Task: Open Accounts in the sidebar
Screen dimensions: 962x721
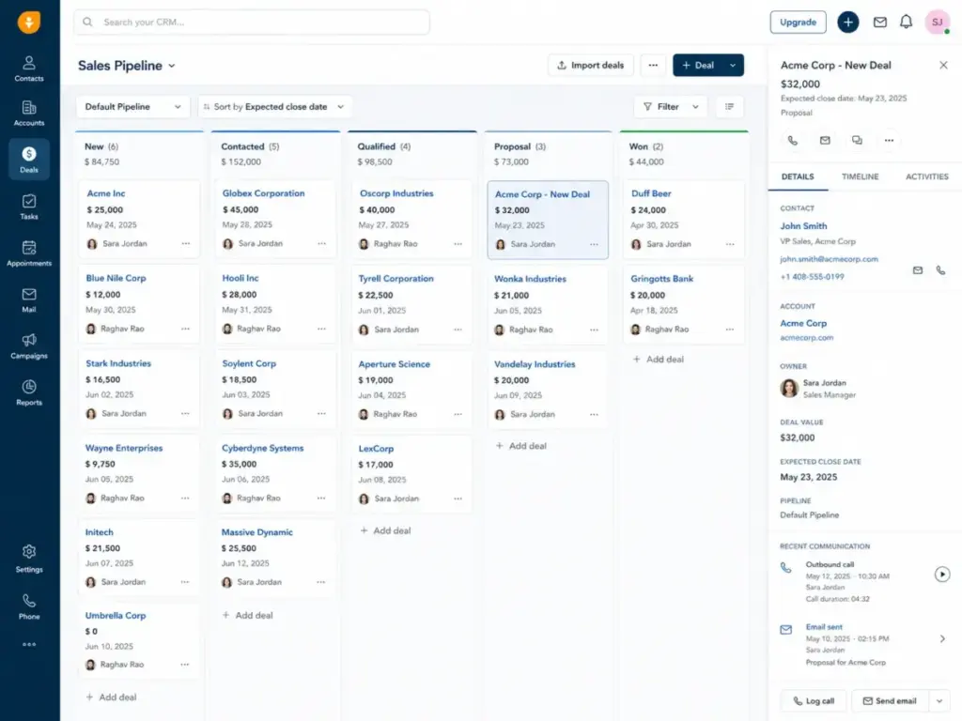Action: 29,114
